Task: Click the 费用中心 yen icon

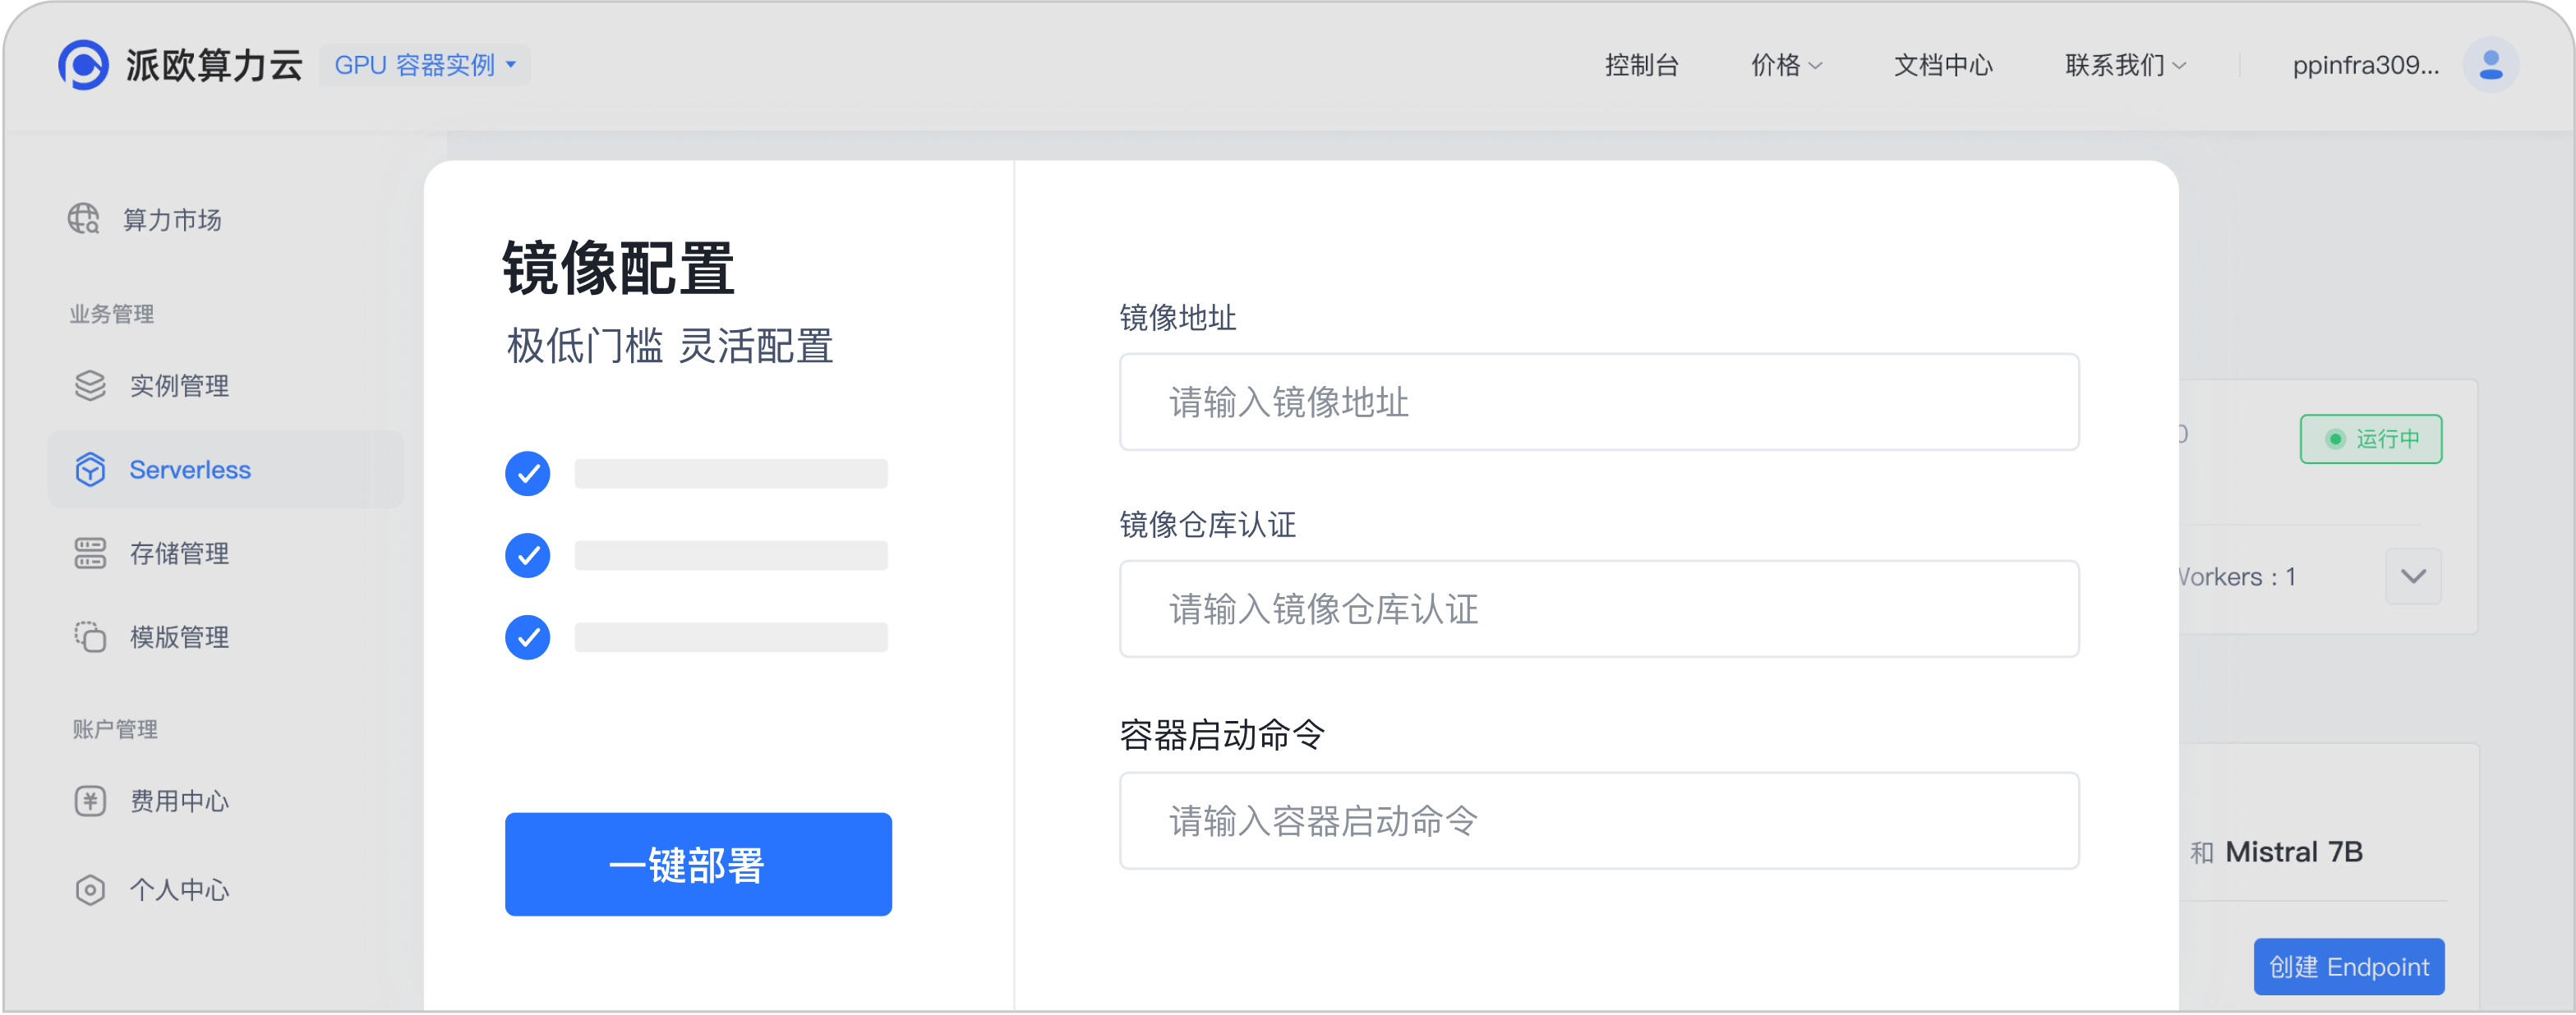Action: [90, 801]
